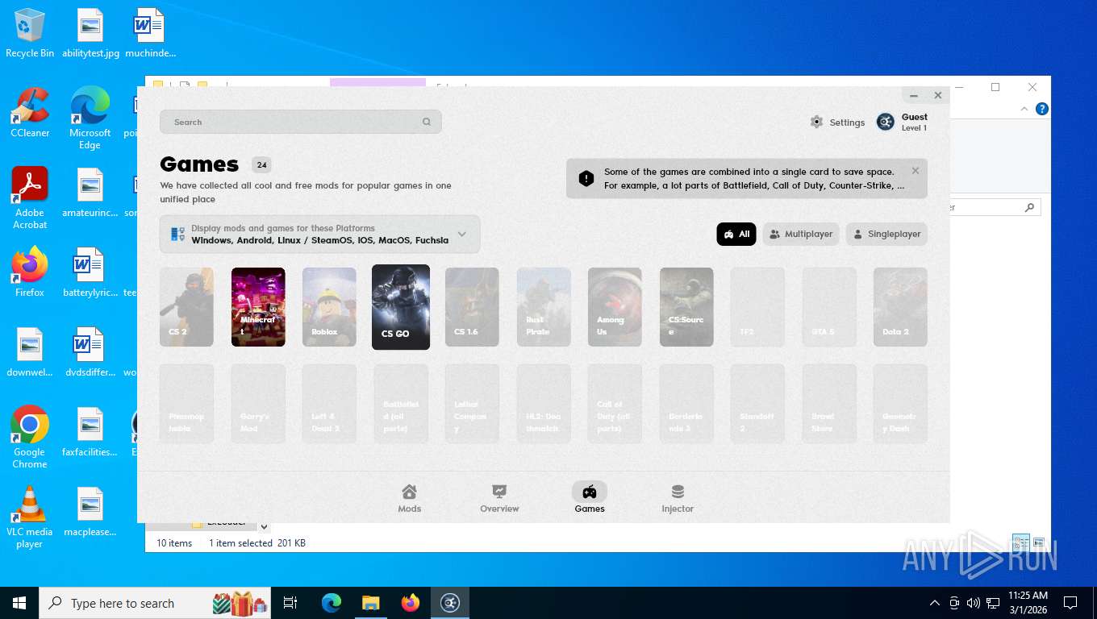Go to the Mods home tab
Screen dimensions: 1097x619
coord(410,498)
